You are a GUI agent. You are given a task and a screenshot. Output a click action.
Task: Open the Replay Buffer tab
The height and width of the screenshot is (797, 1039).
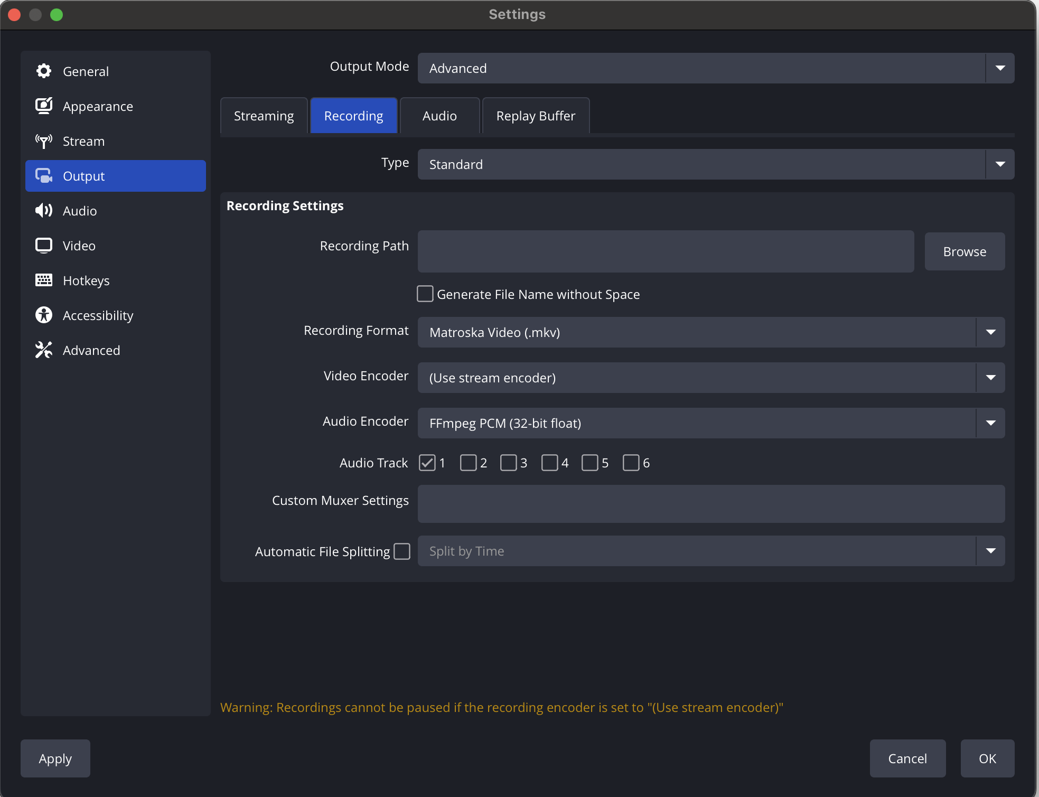(536, 116)
